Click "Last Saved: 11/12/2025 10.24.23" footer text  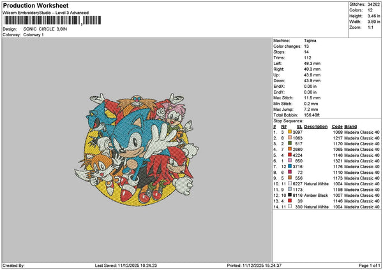point(126,266)
